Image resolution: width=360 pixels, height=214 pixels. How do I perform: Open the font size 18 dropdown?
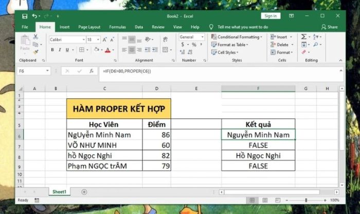click(98, 40)
